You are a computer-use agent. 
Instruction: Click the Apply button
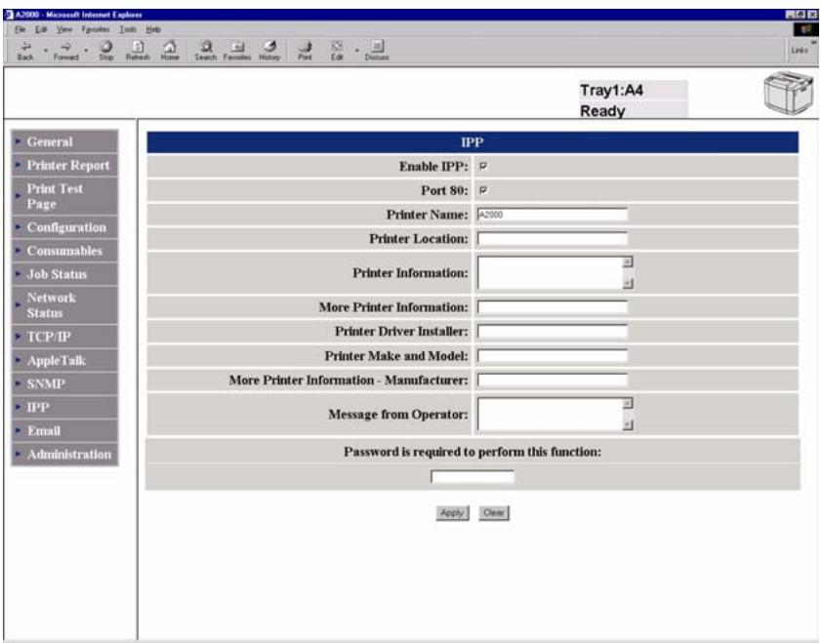(x=452, y=513)
